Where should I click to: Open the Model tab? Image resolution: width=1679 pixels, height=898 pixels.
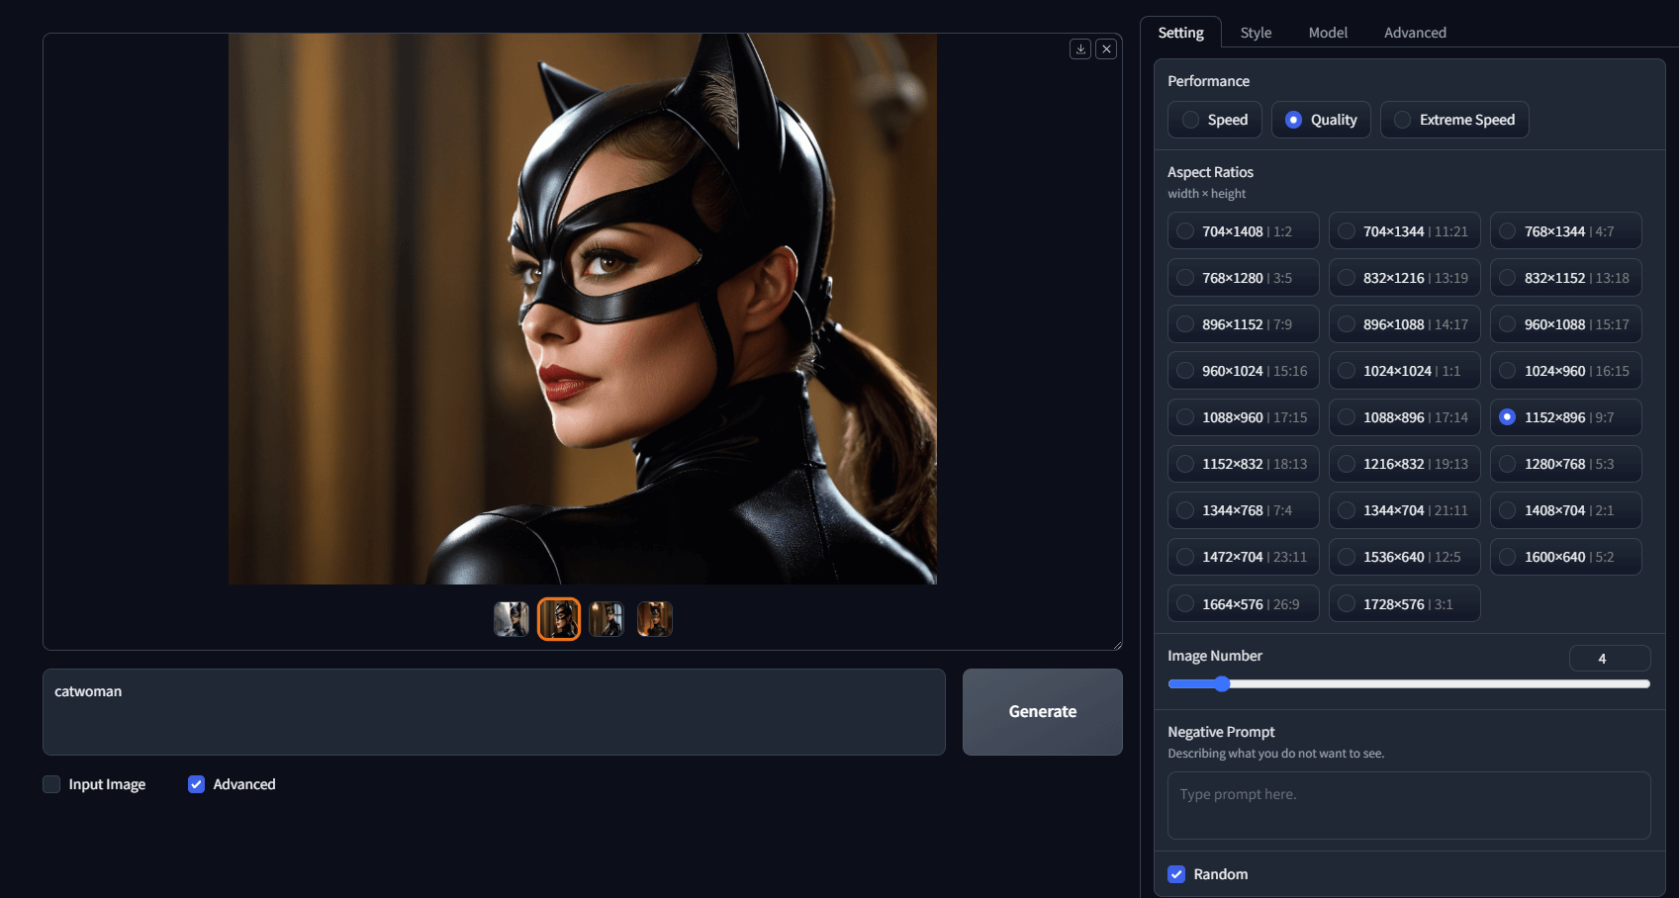point(1328,33)
